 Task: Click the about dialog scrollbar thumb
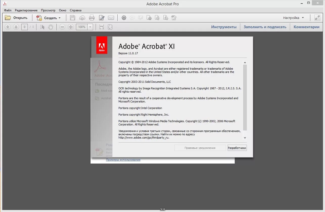click(245, 97)
